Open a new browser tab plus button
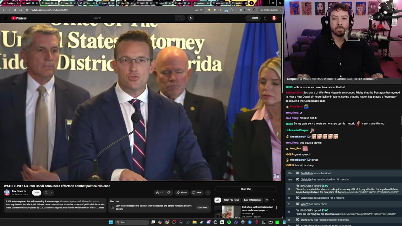The width and height of the screenshot is (402, 226). coord(252,3)
